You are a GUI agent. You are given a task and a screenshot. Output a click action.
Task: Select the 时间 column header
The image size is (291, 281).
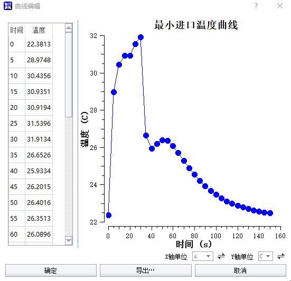[16, 30]
